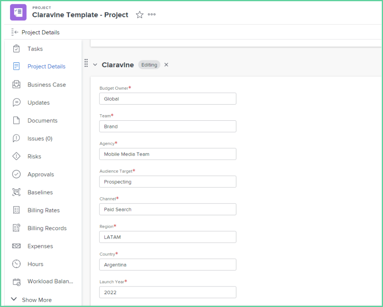Open the Billing Records section

47,228
